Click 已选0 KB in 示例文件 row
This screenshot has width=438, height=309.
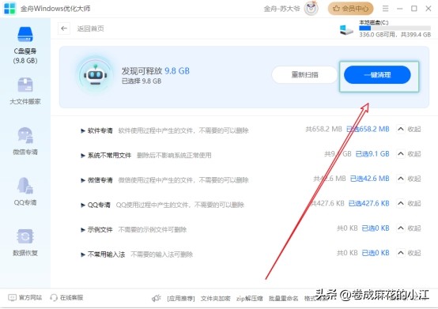(x=376, y=228)
